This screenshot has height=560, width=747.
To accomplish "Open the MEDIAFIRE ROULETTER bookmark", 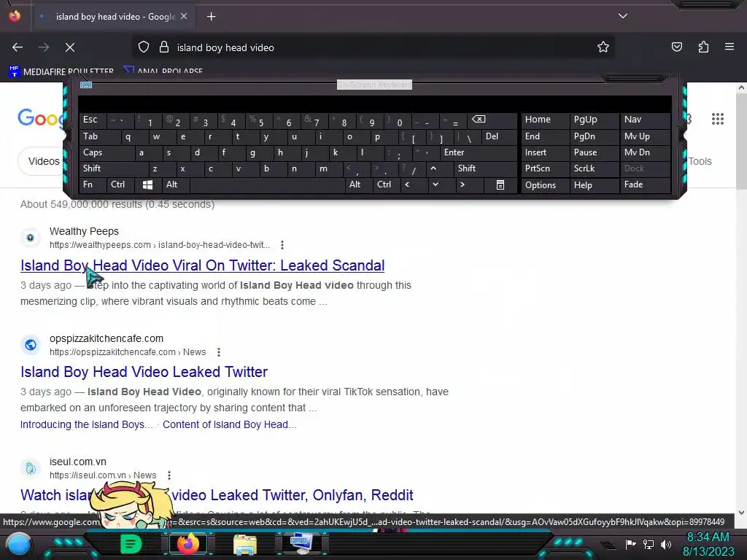I will point(62,71).
